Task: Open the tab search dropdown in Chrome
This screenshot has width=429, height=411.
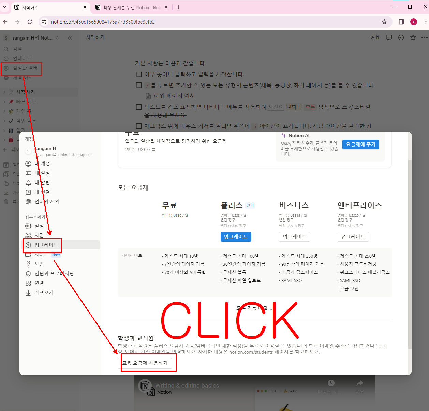Action: click(x=4, y=7)
